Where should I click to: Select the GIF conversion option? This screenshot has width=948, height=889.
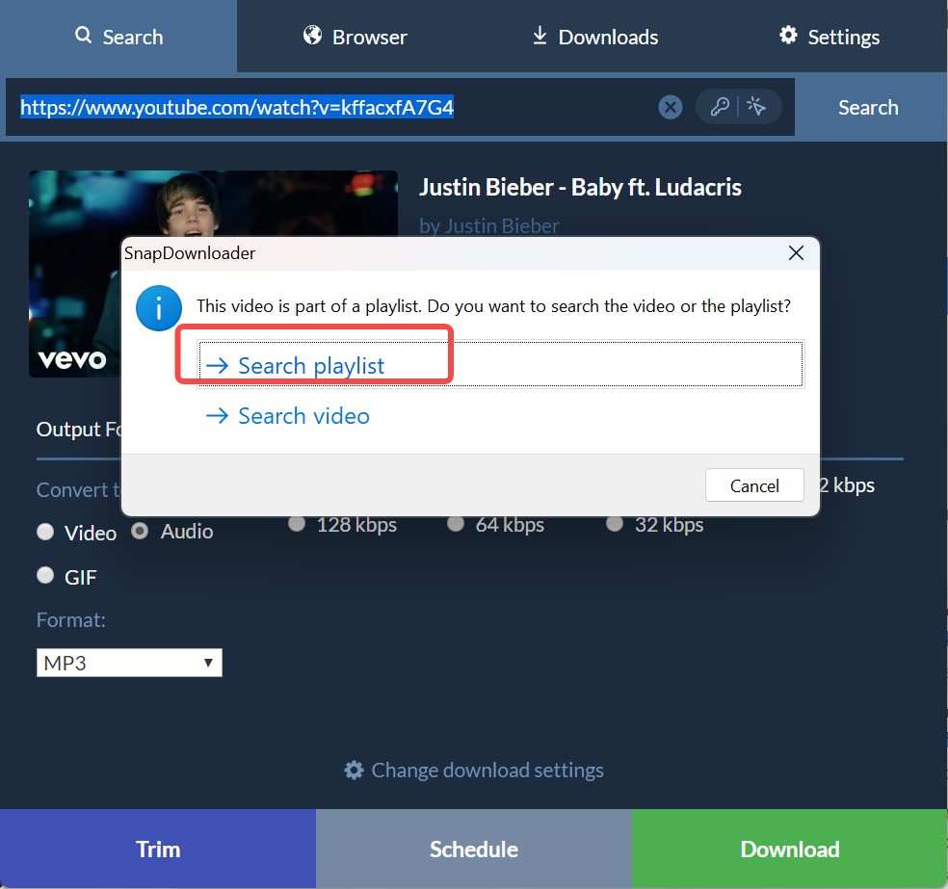[45, 575]
